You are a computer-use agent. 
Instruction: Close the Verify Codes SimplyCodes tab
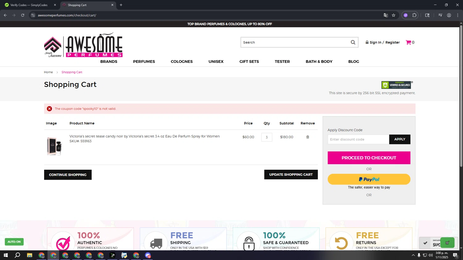click(x=55, y=5)
